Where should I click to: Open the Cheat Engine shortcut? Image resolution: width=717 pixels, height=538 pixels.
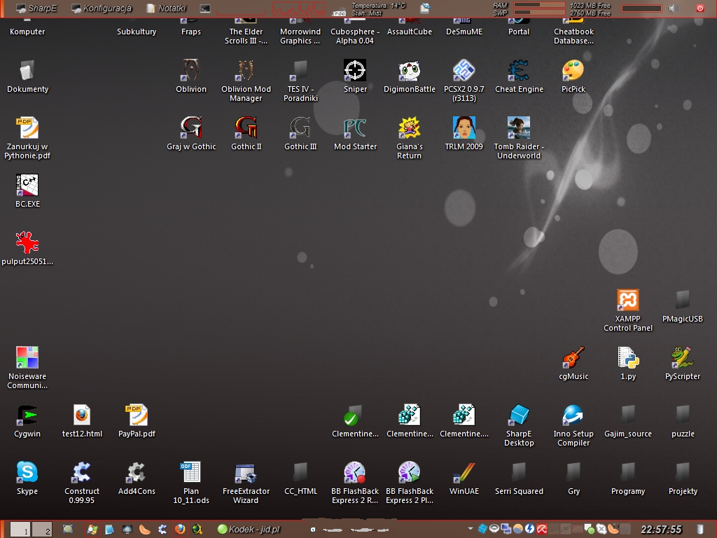[519, 71]
